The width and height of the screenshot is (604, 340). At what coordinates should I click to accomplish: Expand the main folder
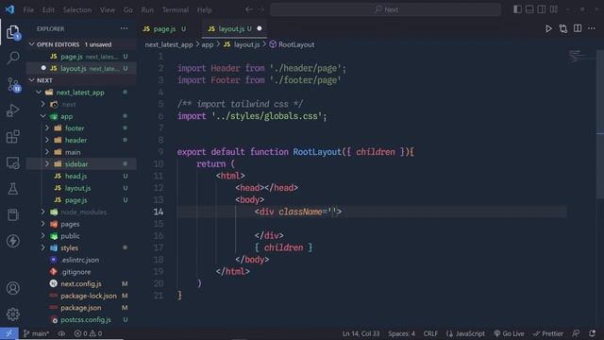point(47,152)
